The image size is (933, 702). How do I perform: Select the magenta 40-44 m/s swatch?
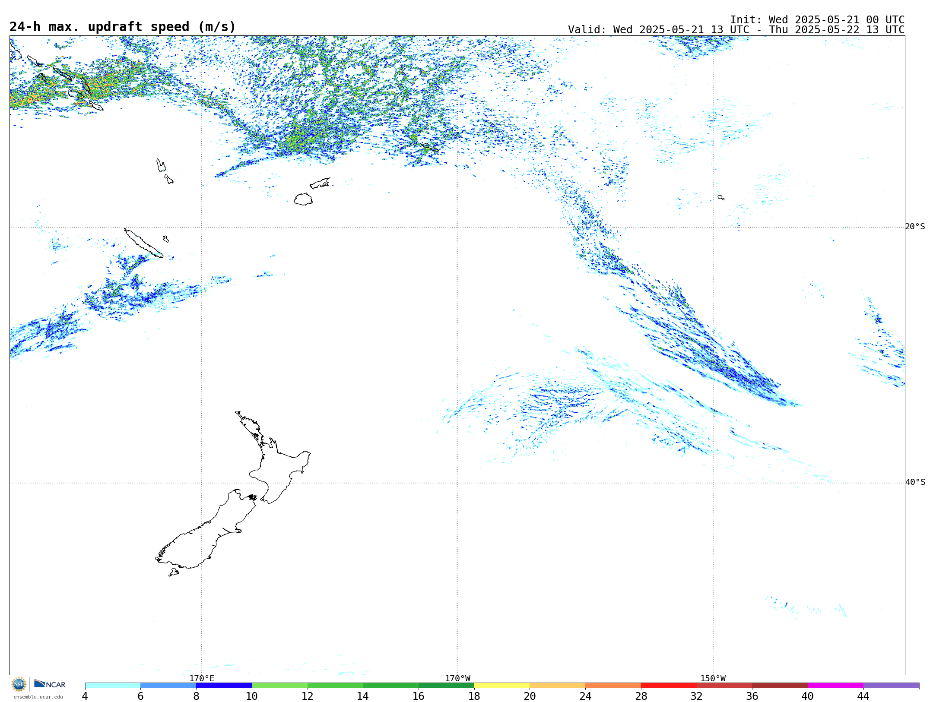(x=835, y=685)
